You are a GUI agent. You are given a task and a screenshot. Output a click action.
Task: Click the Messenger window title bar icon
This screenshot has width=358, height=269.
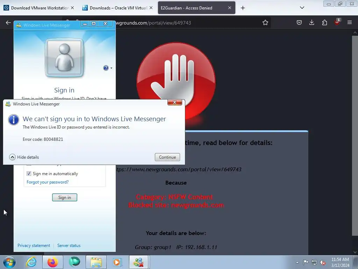click(x=19, y=25)
